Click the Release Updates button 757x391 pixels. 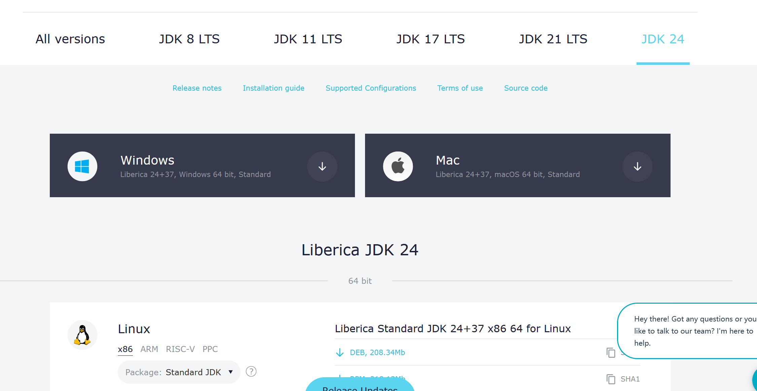point(360,386)
